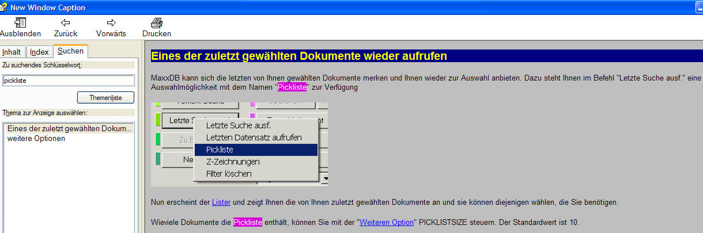This screenshot has width=703, height=233.
Task: Click highlighted 'Pickliste' in the last sentence
Action: [x=248, y=222]
